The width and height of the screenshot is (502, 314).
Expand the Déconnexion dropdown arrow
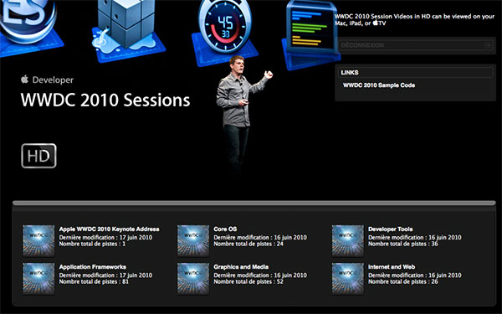click(488, 45)
